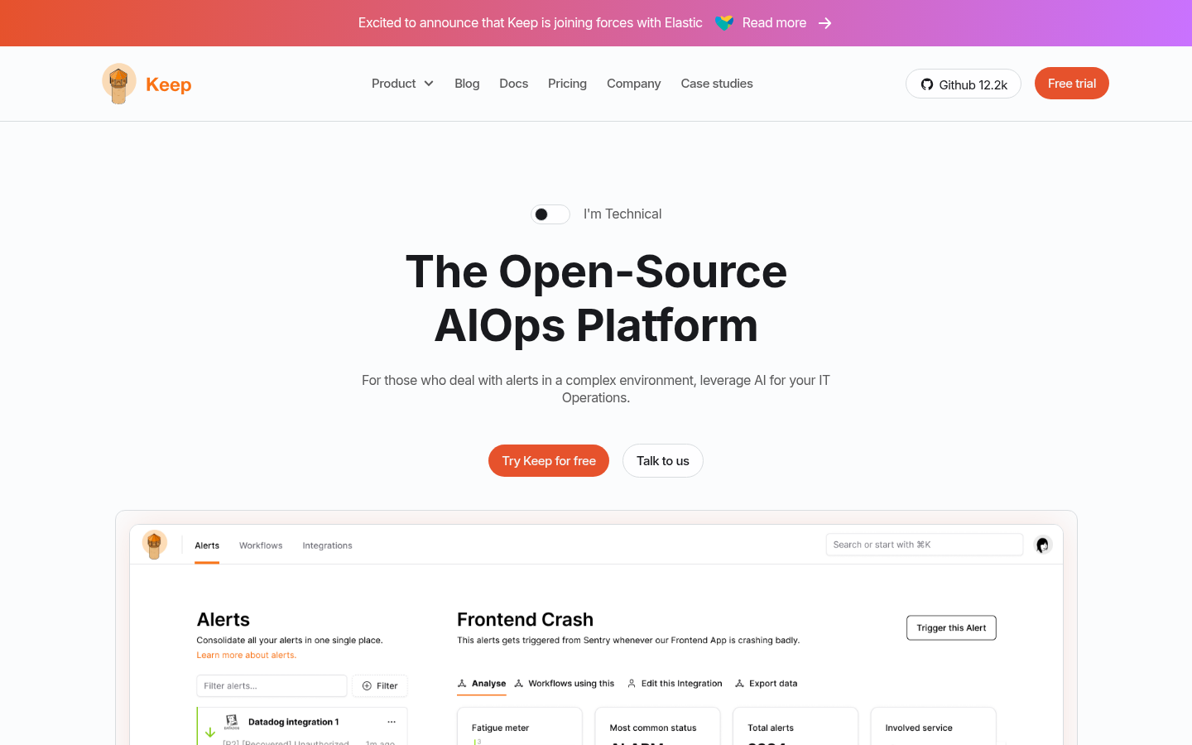This screenshot has height=745, width=1192.
Task: Click the Free trial button
Action: click(x=1072, y=84)
